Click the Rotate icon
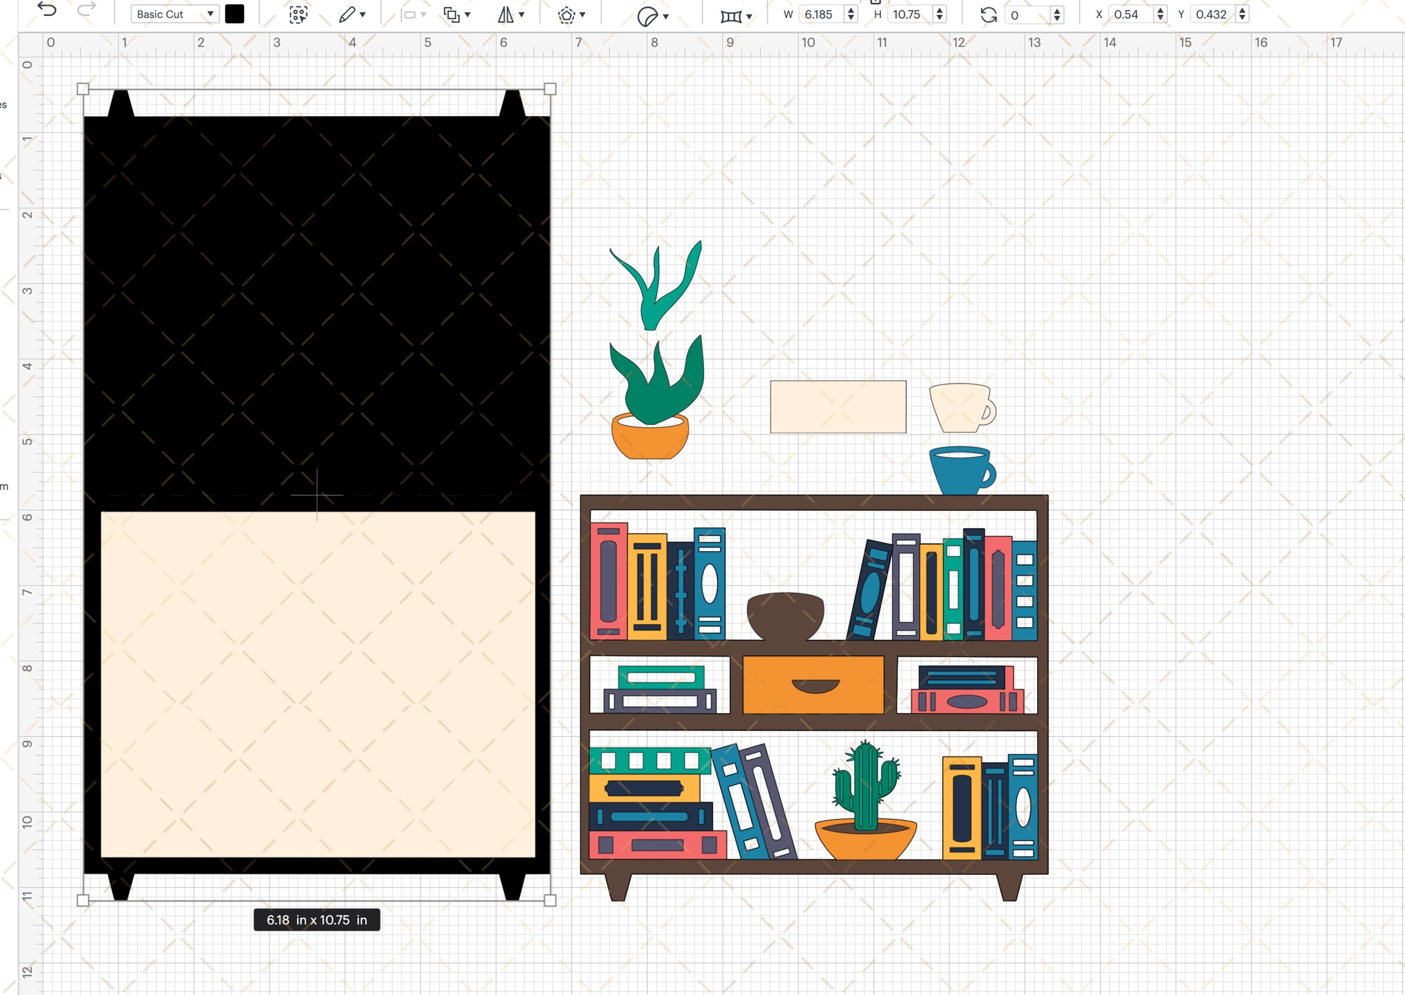1405x995 pixels. 988,15
